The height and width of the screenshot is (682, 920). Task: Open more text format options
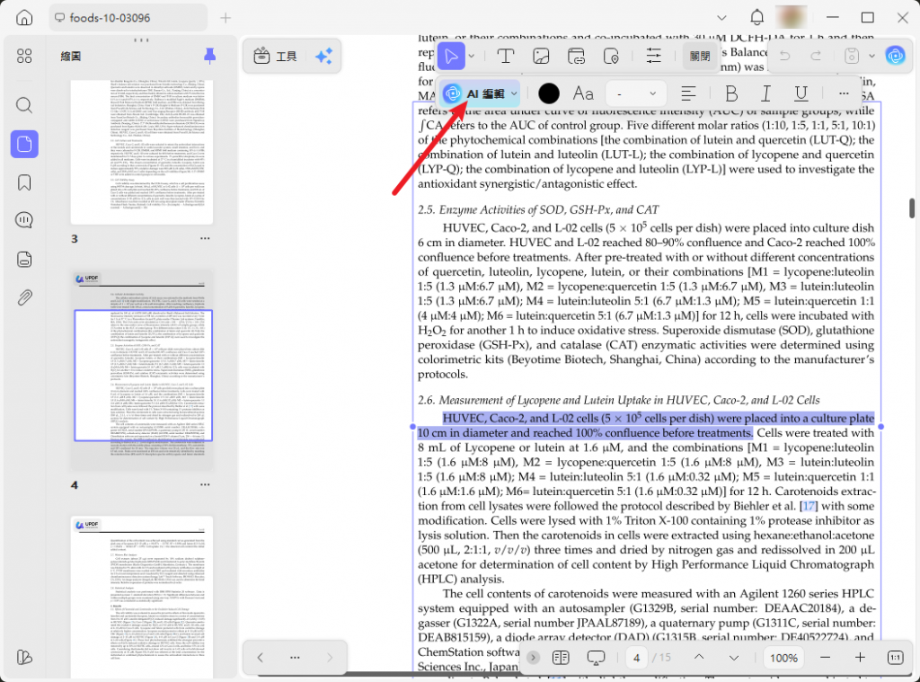click(844, 93)
